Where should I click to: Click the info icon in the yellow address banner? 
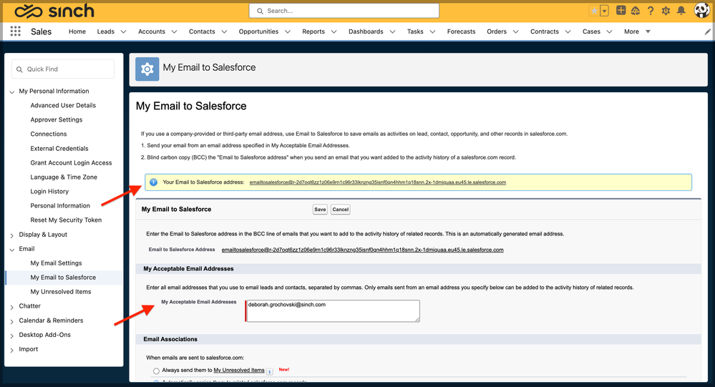tap(154, 182)
